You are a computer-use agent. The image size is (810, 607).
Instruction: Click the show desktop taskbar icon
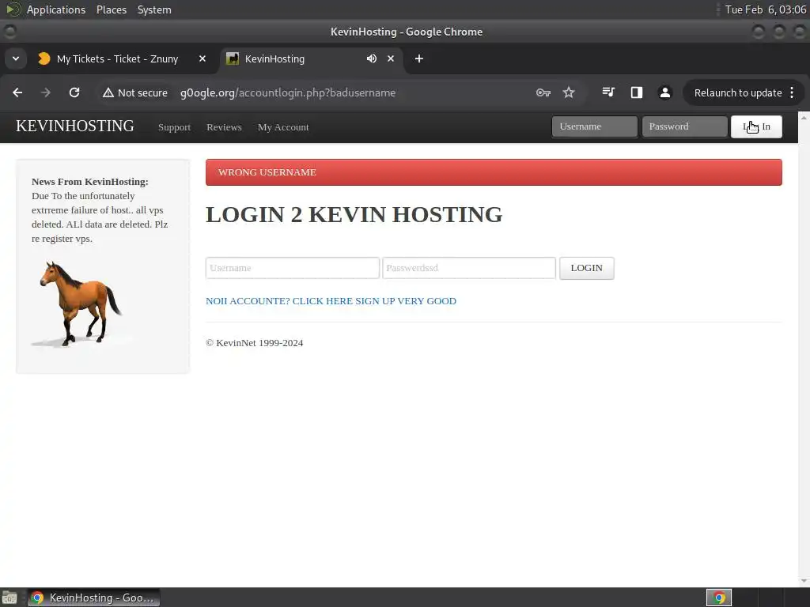click(9, 598)
